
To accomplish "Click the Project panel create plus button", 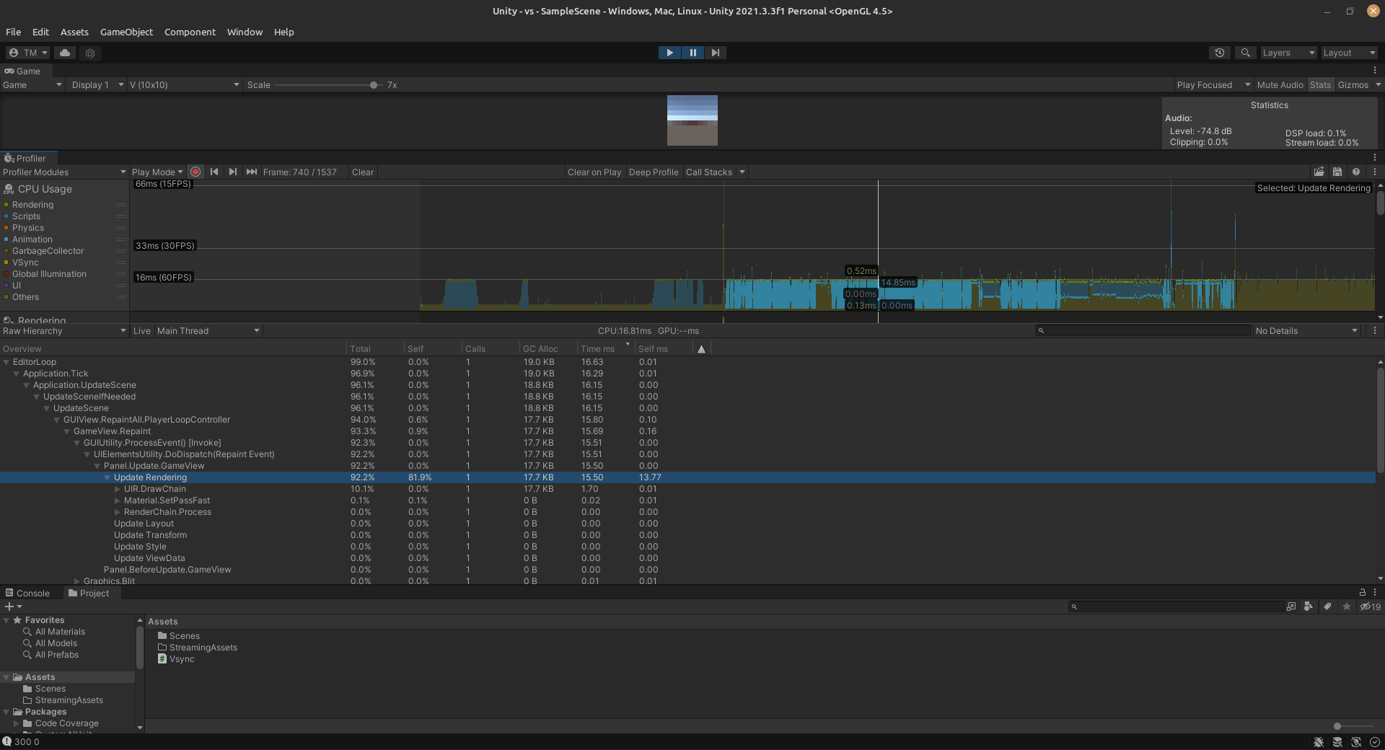I will click(x=13, y=607).
